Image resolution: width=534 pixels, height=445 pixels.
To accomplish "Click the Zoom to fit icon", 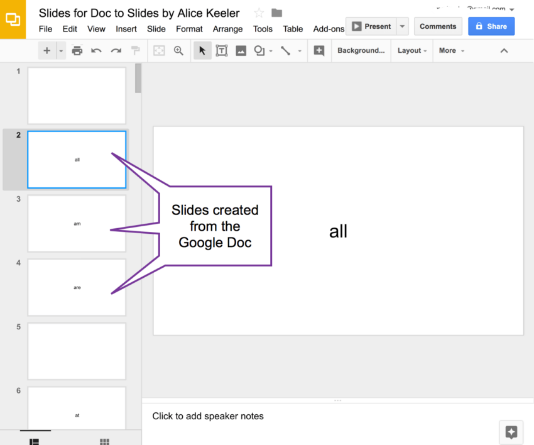I will click(159, 51).
